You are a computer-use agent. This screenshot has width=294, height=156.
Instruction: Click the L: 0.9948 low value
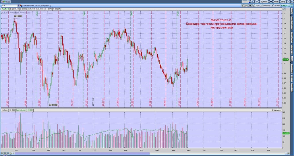40,9
